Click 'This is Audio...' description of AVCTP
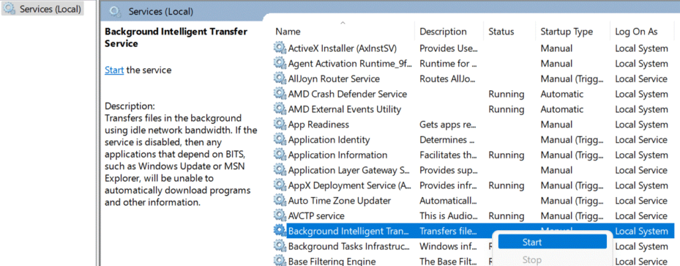 [x=449, y=216]
